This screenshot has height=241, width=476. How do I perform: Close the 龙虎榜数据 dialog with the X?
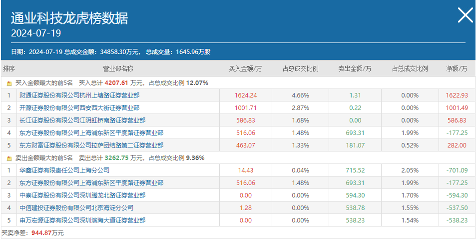(465, 15)
